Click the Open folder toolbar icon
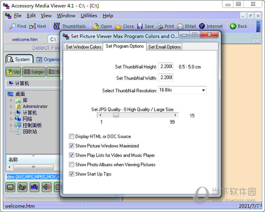This screenshot has height=212, width=265. (96, 26)
